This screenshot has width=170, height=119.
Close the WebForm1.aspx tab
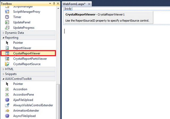point(89,4)
